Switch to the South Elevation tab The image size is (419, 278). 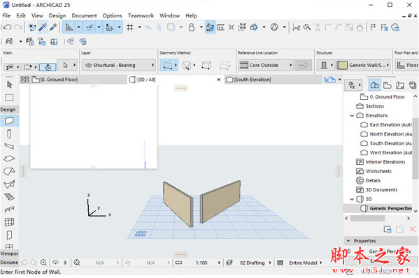(x=248, y=80)
